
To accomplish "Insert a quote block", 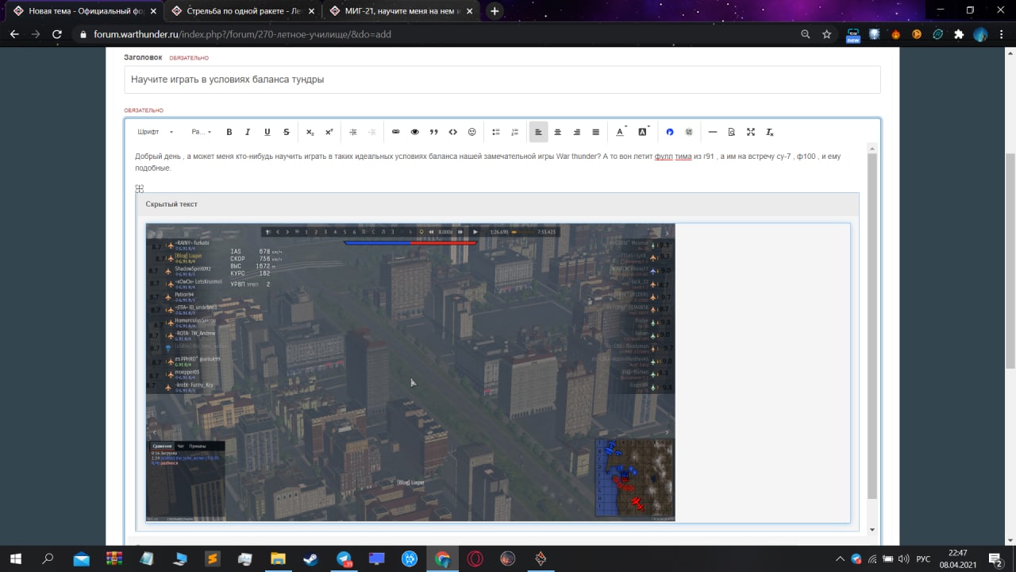I will (434, 132).
